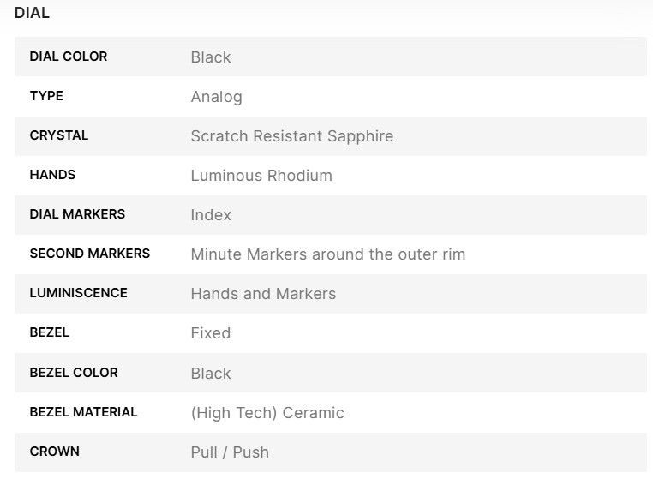
Task: Click the DIAL COLOR label
Action: (69, 57)
